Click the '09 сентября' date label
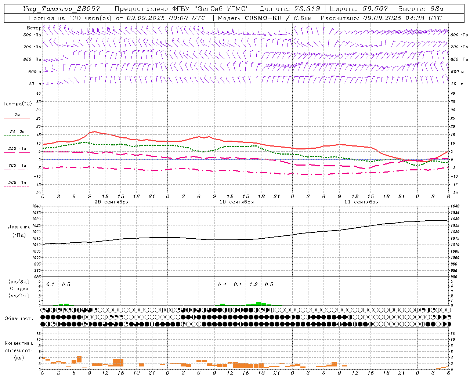470x376 pixels. [x=112, y=202]
